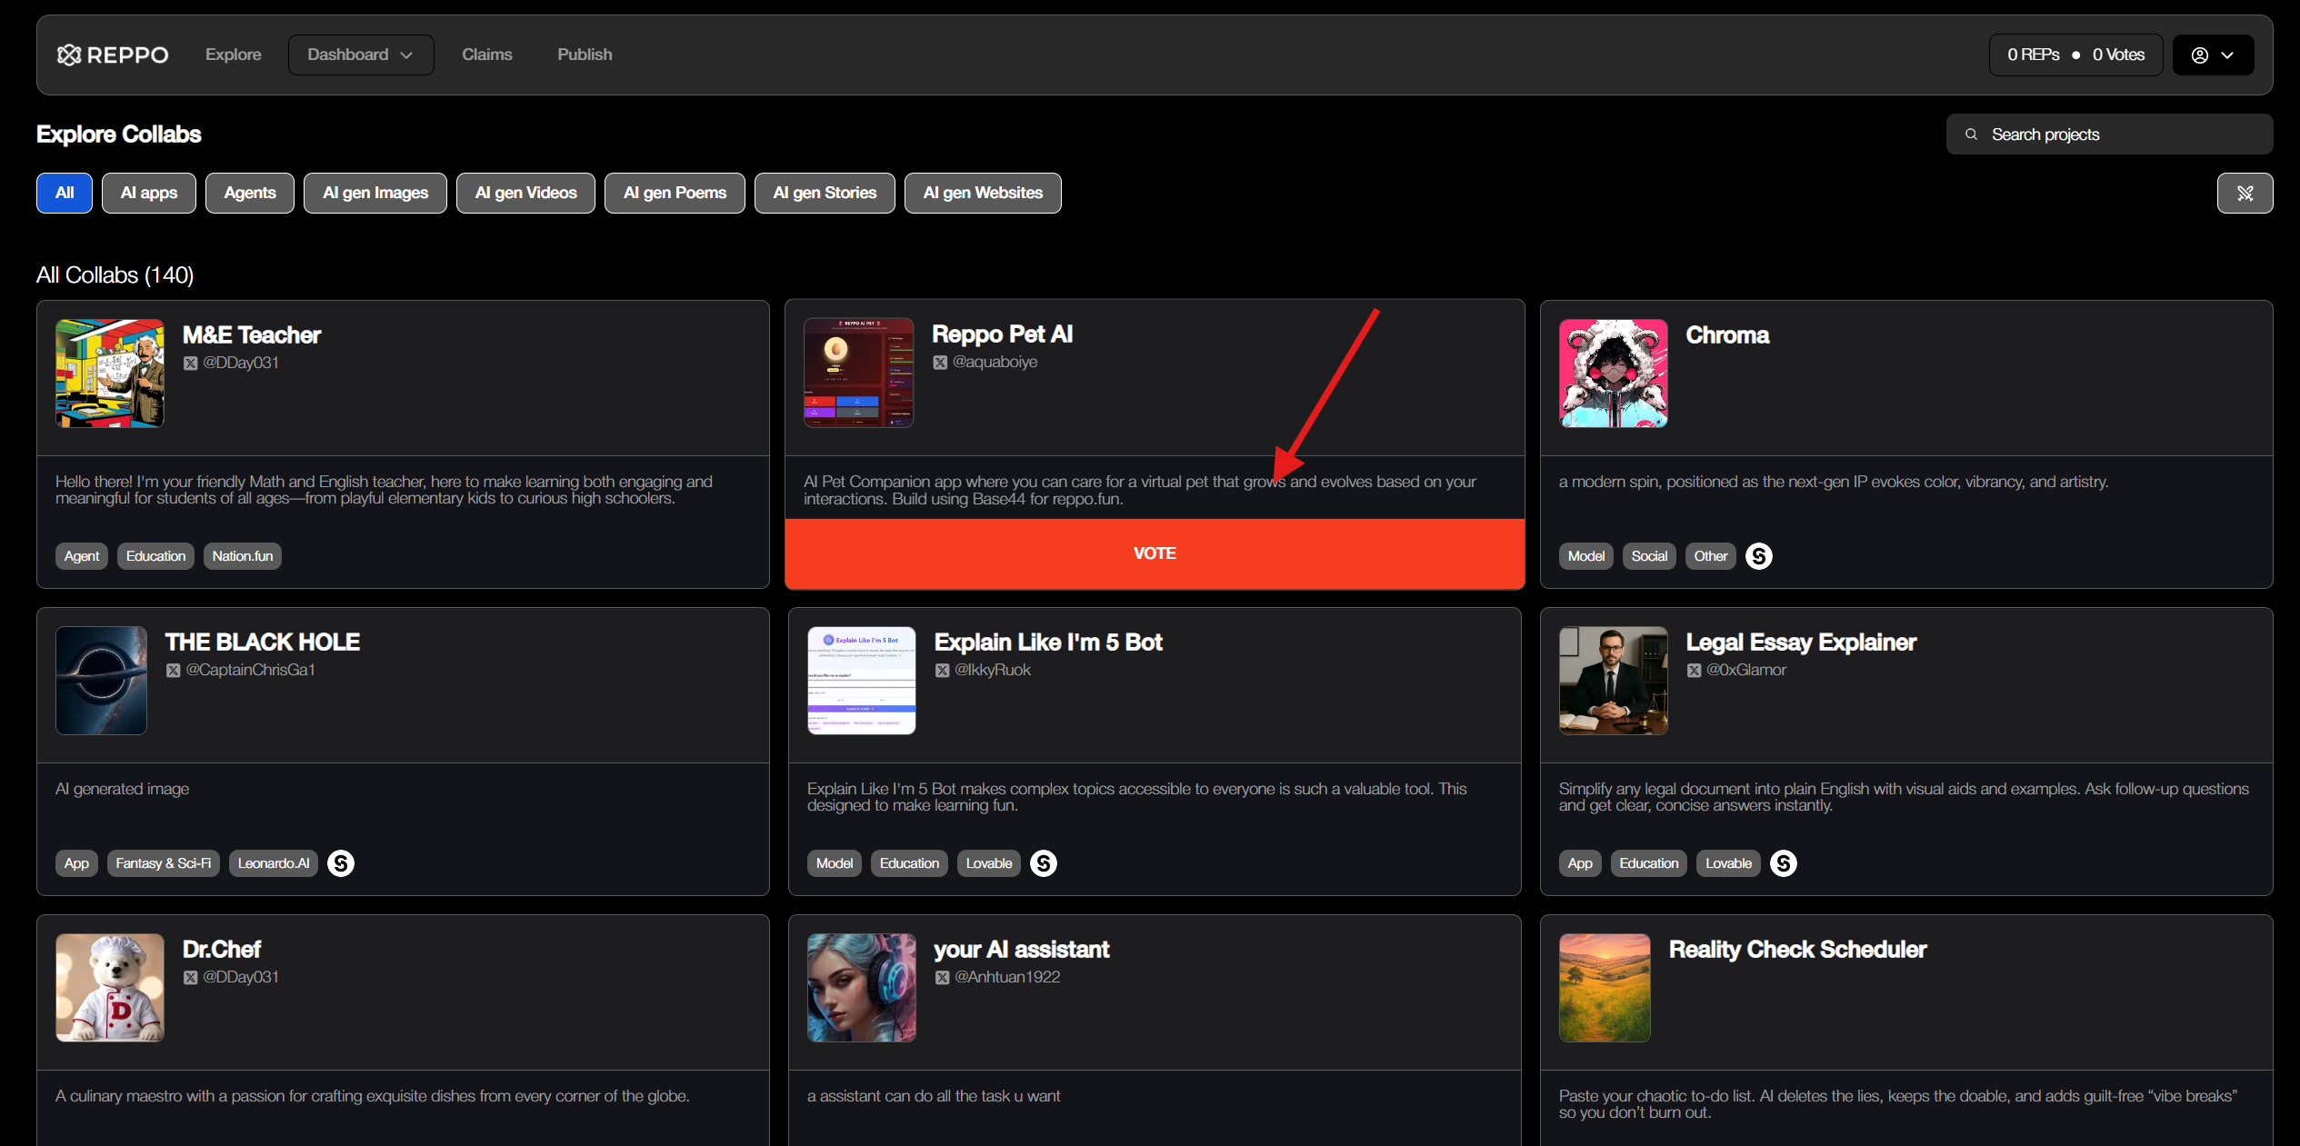2300x1146 pixels.
Task: Click X icon next to @aquaboiye
Action: point(940,363)
